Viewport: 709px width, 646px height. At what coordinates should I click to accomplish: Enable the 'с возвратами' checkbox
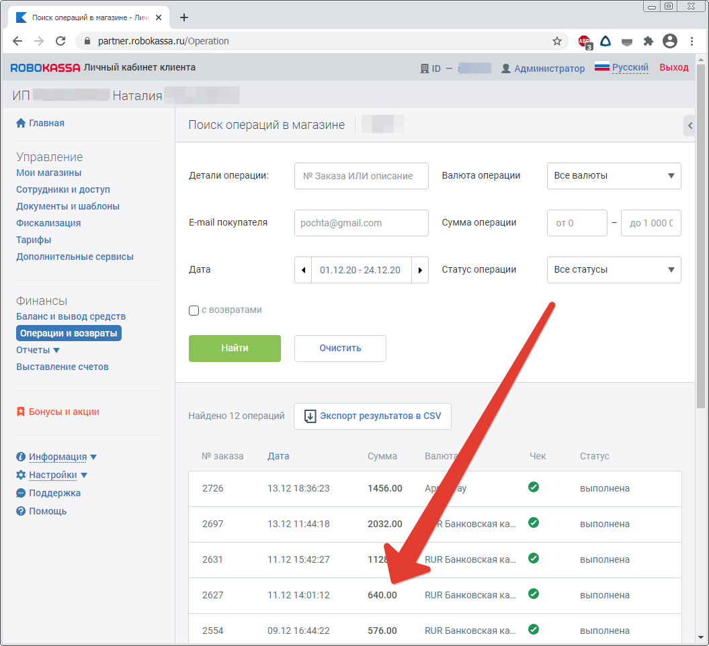point(194,310)
